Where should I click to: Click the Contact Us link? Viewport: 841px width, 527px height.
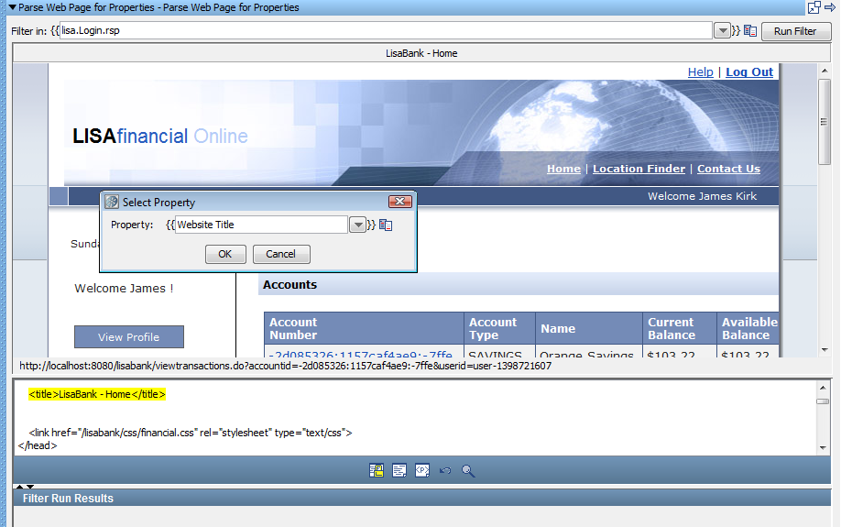(728, 169)
